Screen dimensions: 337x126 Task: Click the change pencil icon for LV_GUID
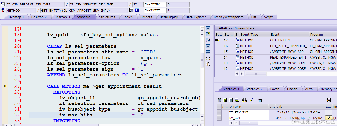(x=328, y=118)
